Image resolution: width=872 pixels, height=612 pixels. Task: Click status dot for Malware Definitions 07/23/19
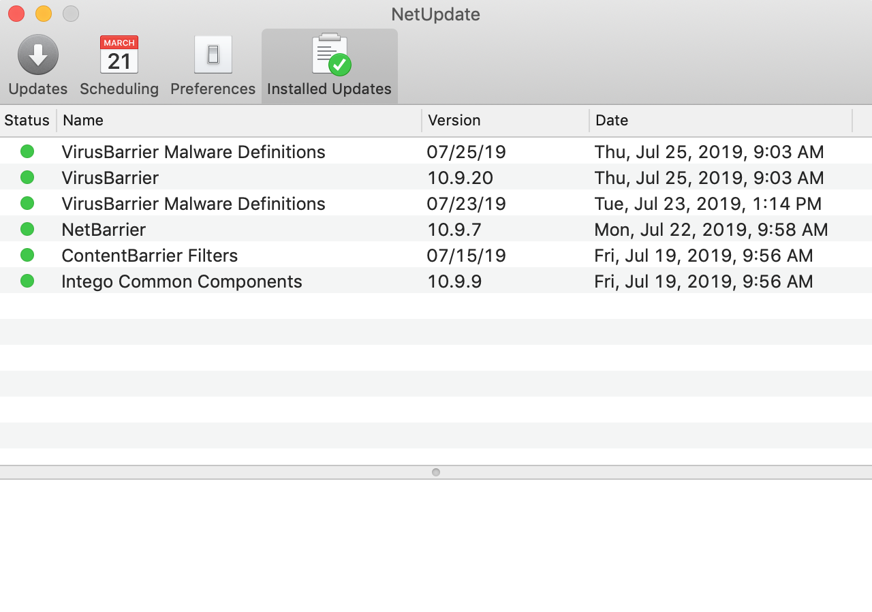pyautogui.click(x=27, y=203)
